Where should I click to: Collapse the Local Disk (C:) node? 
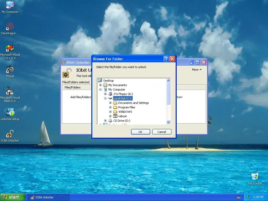(105, 98)
